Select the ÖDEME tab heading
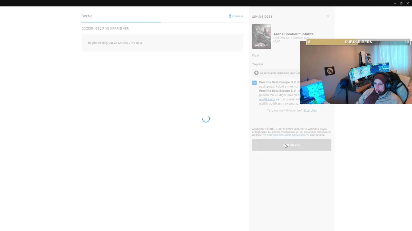412x231 pixels. pos(87,16)
